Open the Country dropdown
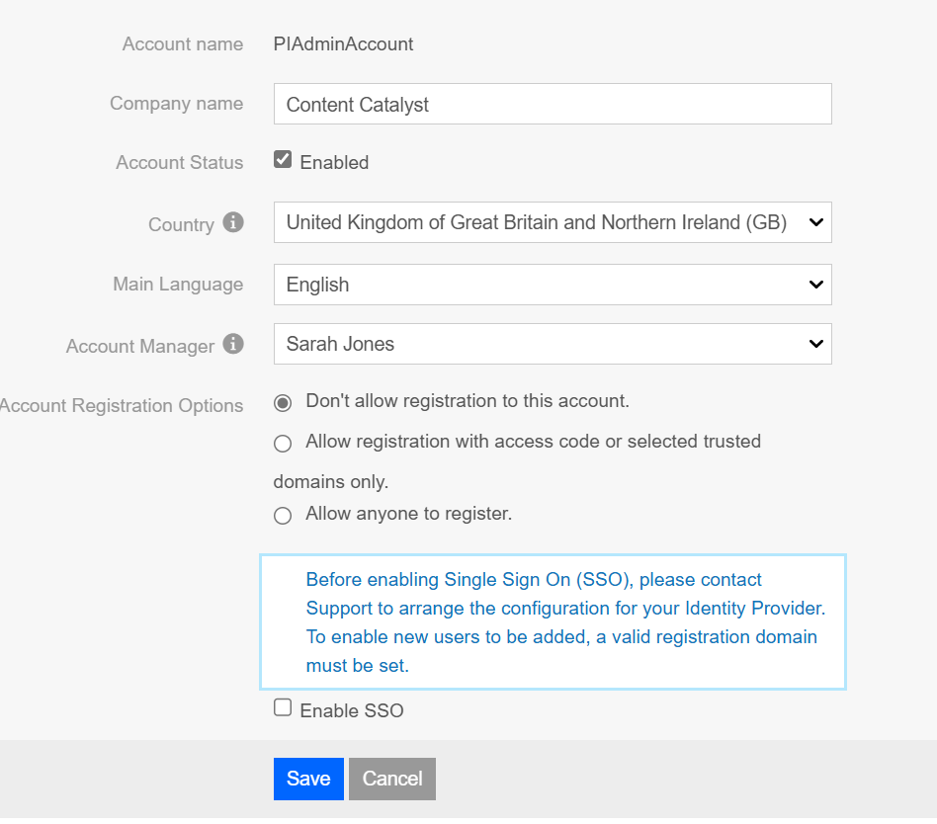 [552, 222]
